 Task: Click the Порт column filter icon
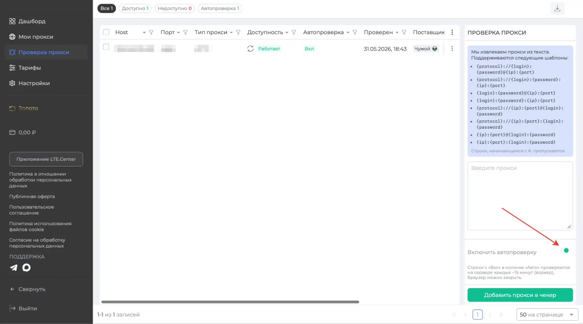click(x=185, y=32)
